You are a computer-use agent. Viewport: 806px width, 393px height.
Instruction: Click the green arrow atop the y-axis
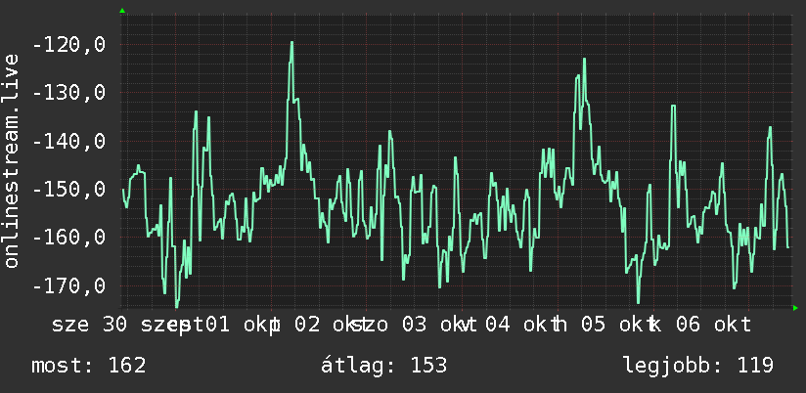pos(122,11)
